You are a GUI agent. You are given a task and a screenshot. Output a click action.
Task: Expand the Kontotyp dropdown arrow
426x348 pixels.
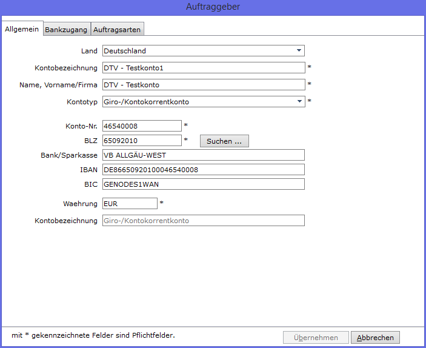(299, 101)
